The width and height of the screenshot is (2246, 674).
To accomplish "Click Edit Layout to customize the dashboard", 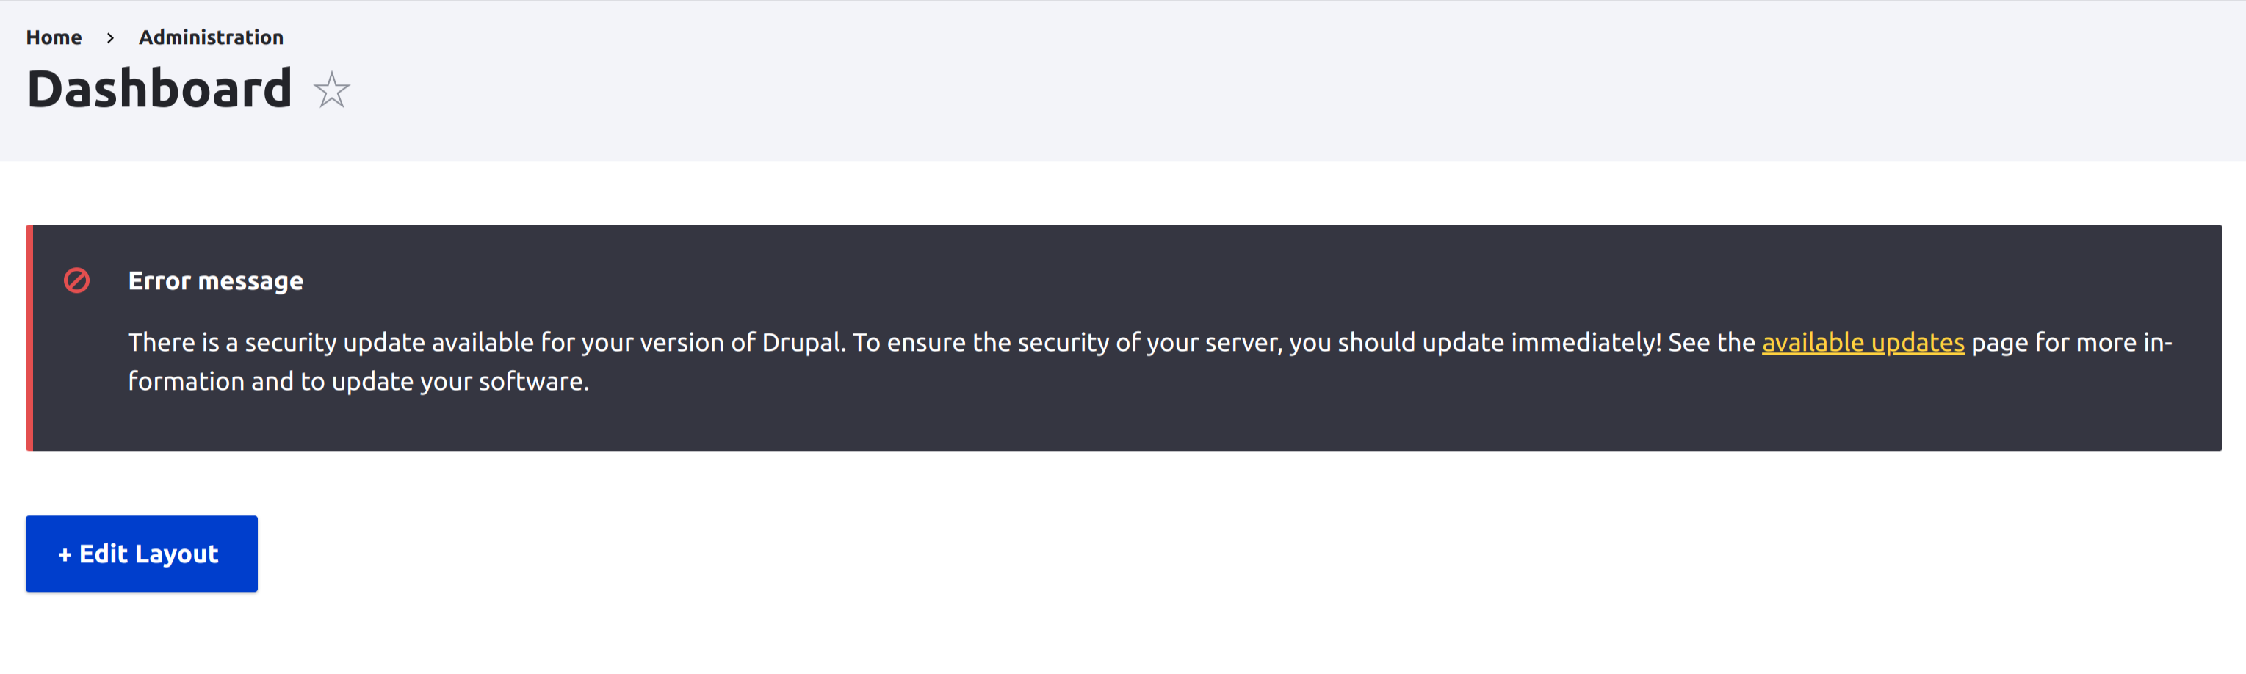I will click(x=141, y=553).
